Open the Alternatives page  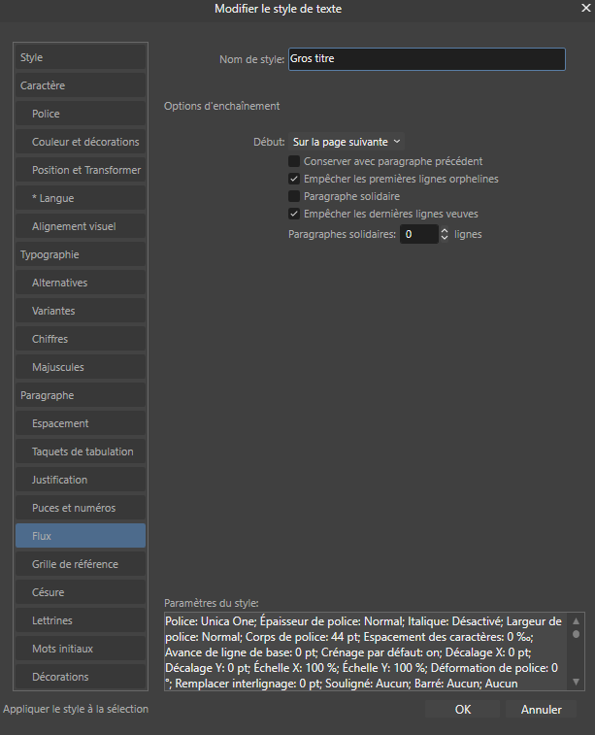[x=81, y=283]
